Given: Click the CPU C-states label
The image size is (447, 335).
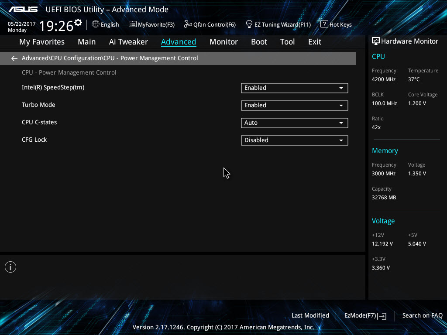Looking at the screenshot, I should (x=39, y=122).
